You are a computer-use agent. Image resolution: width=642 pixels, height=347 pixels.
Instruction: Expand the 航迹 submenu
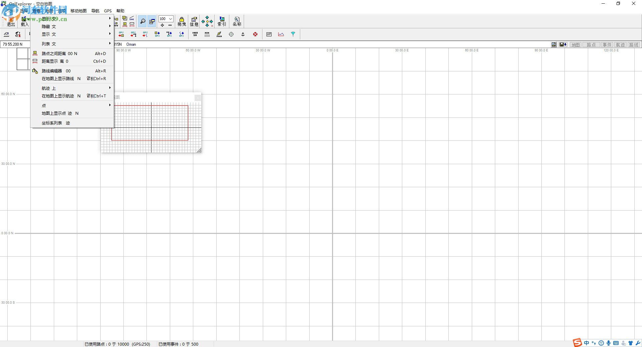[x=72, y=88]
